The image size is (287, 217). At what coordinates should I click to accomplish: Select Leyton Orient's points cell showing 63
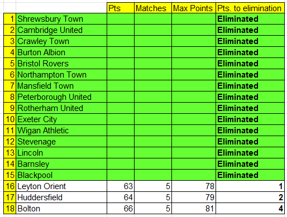(x=121, y=186)
